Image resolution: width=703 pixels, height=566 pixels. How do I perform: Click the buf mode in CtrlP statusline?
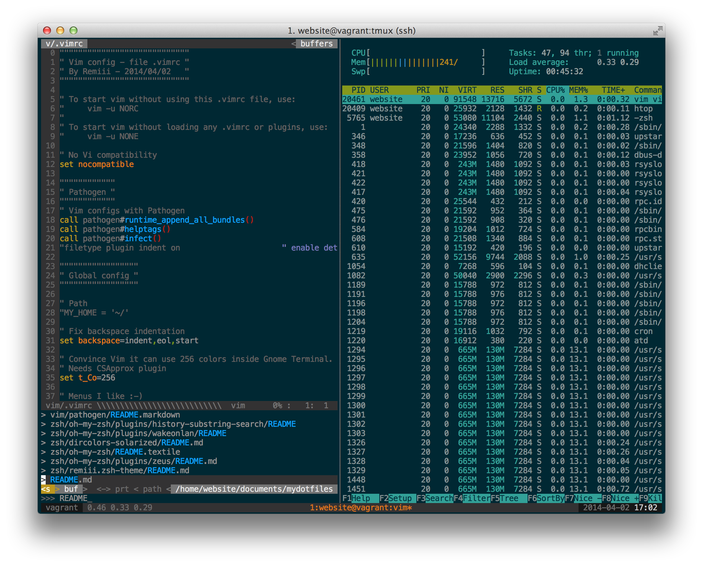[x=71, y=489]
